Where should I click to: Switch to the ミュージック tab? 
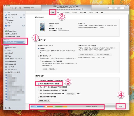(66, 13)
